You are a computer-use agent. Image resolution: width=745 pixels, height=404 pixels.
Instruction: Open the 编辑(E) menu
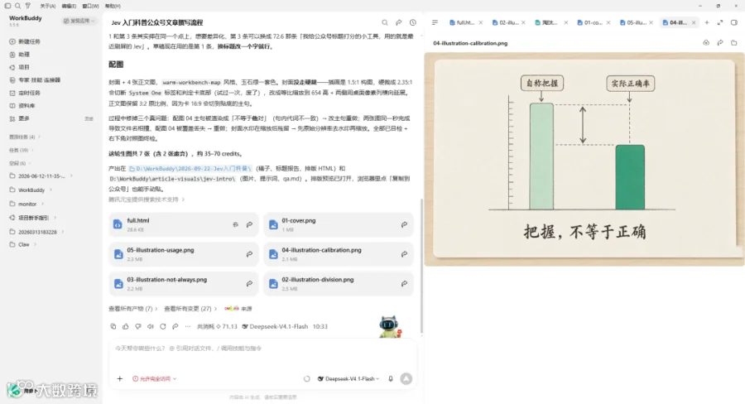coord(69,6)
